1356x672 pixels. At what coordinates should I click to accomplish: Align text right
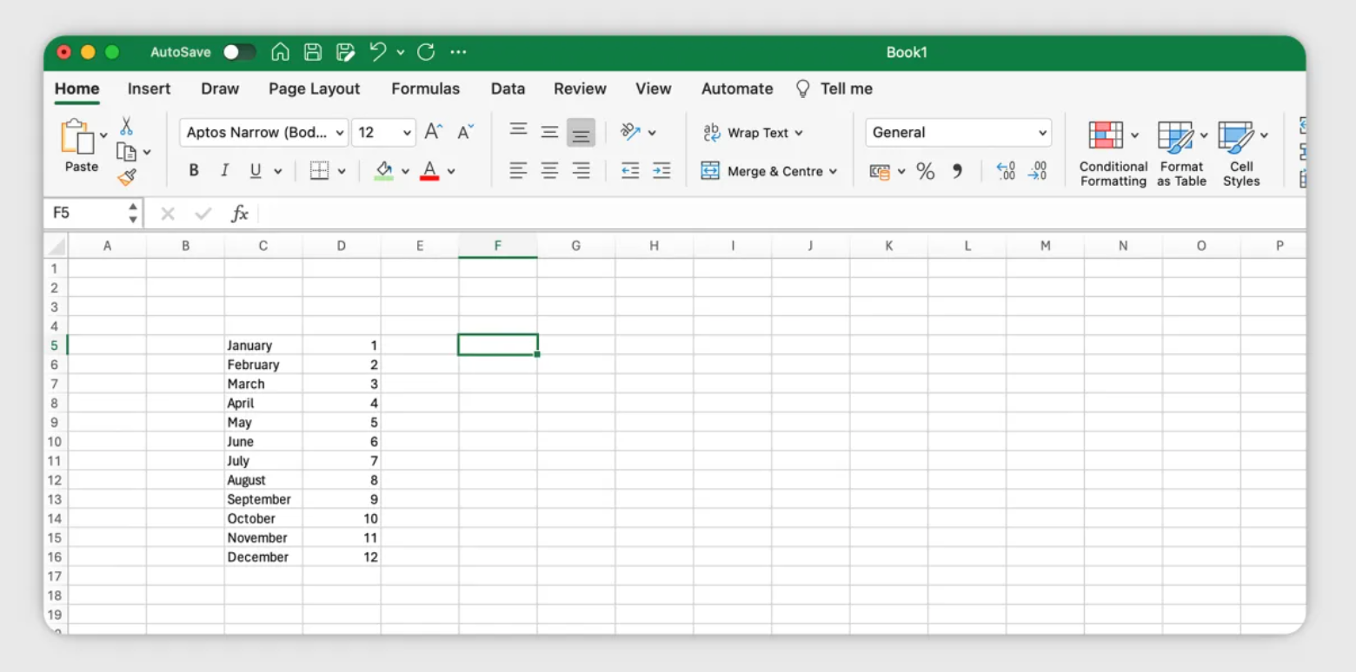pyautogui.click(x=581, y=171)
